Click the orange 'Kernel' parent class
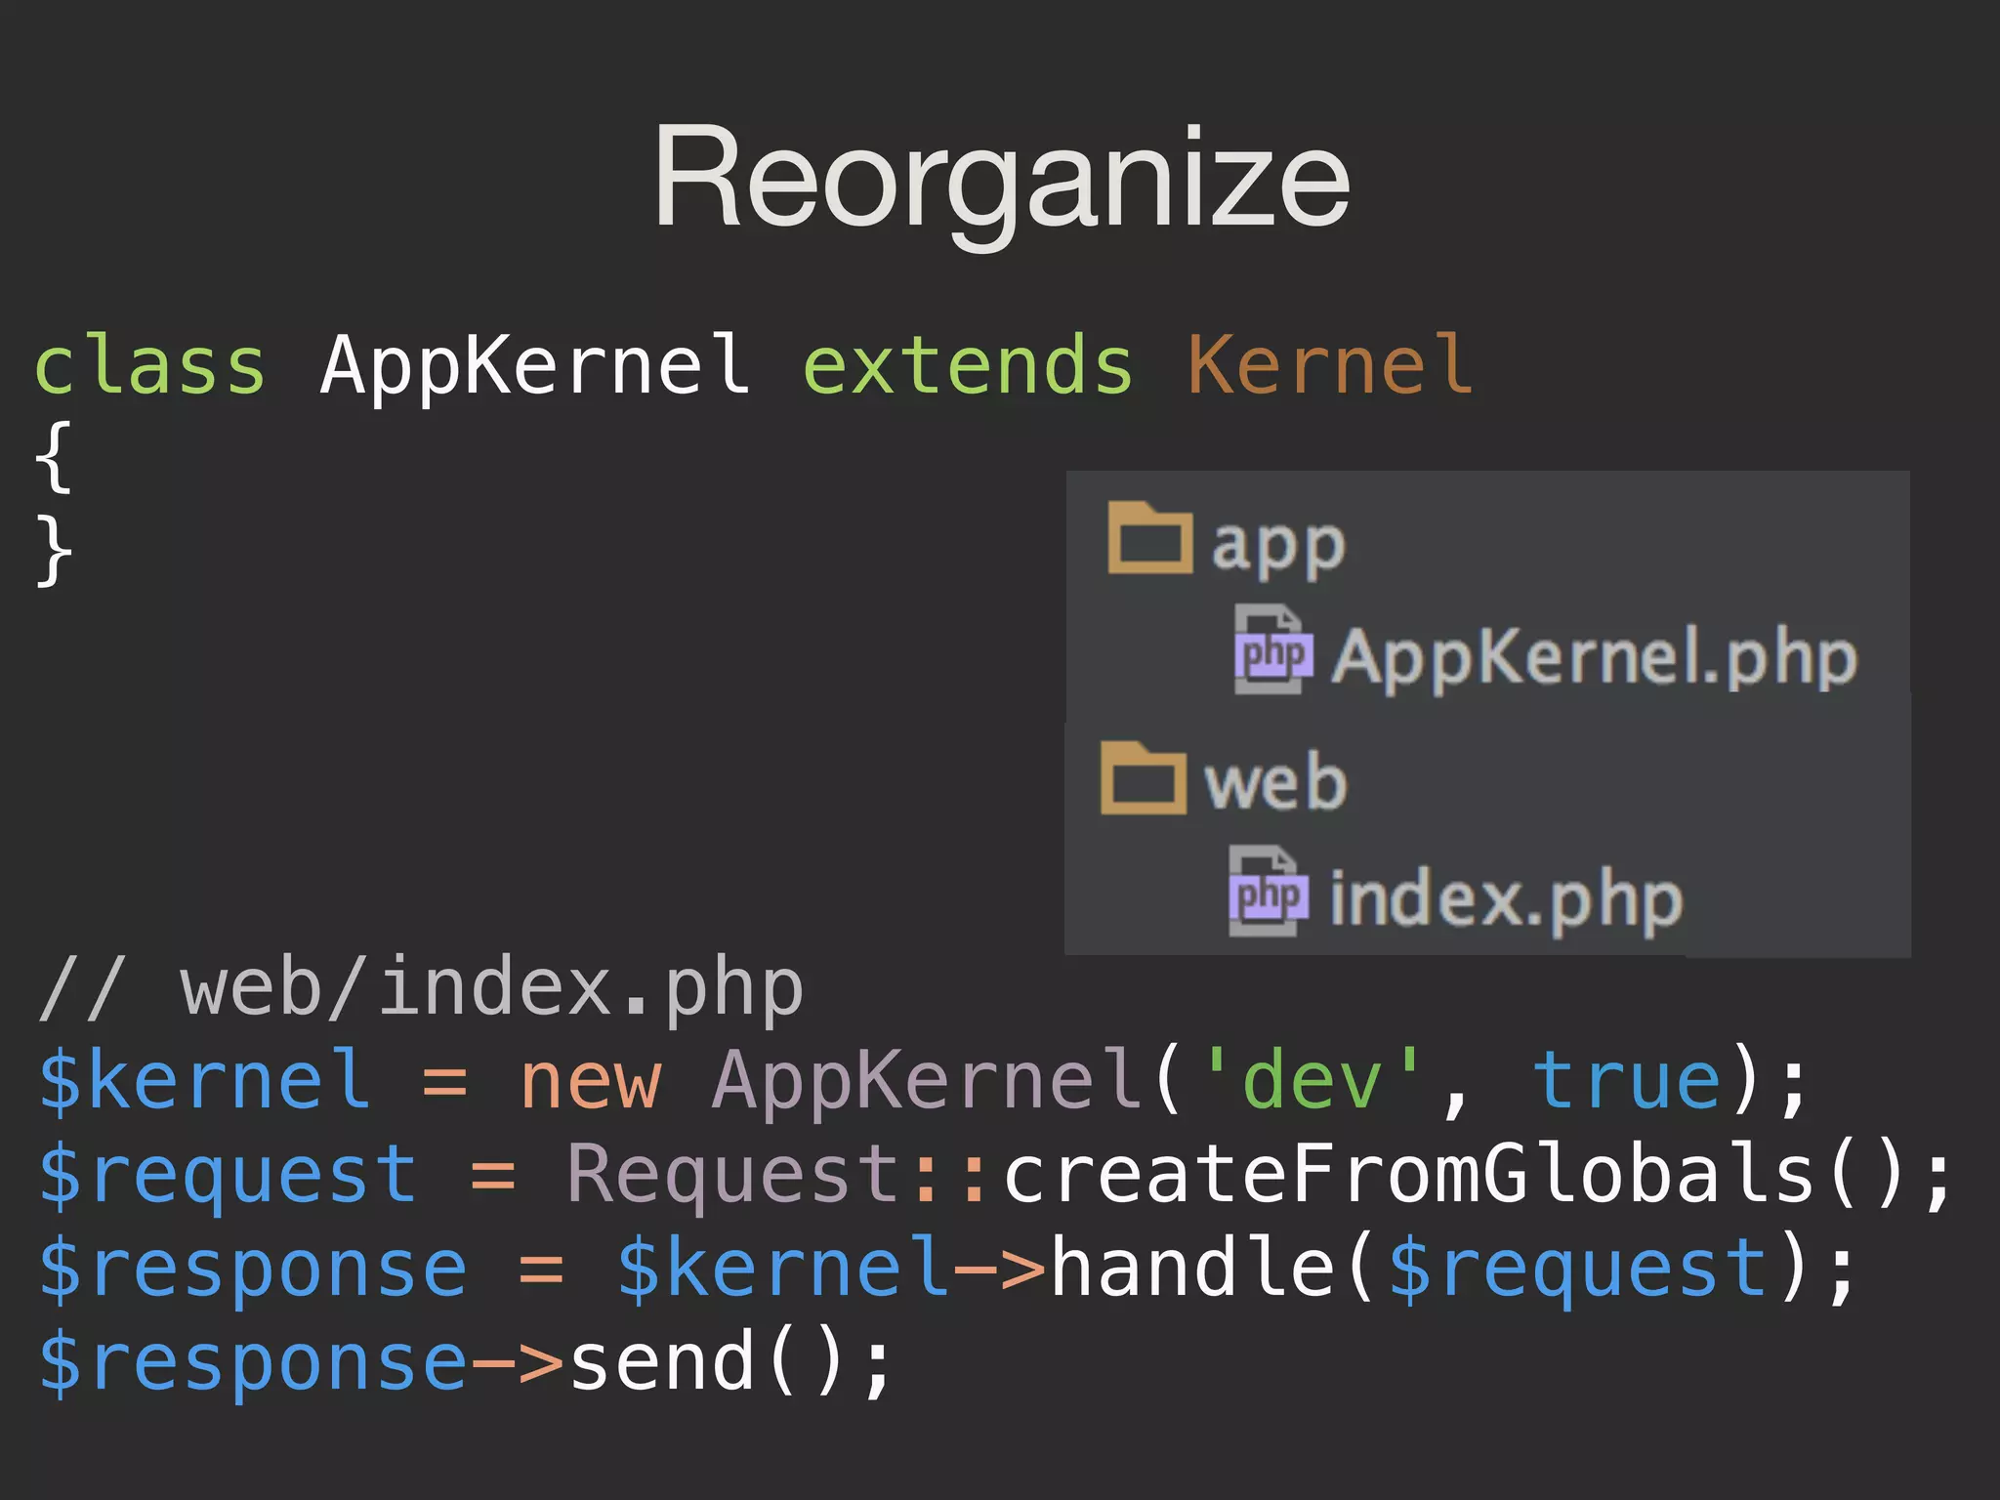The image size is (2000, 1500). point(1329,363)
